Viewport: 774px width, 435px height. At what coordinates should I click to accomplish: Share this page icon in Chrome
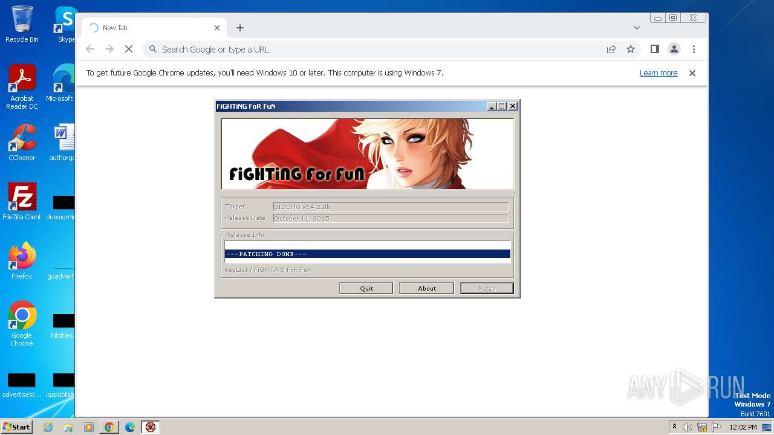(x=611, y=50)
